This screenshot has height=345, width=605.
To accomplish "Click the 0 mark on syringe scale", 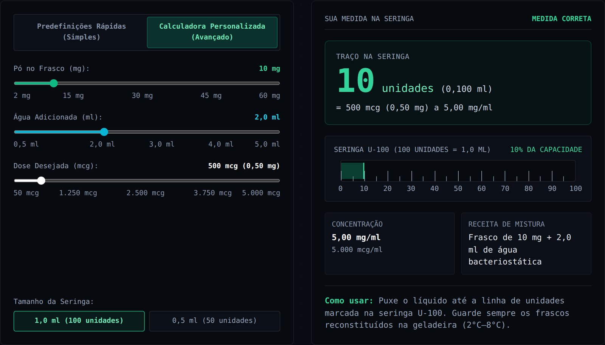I will click(x=340, y=188).
